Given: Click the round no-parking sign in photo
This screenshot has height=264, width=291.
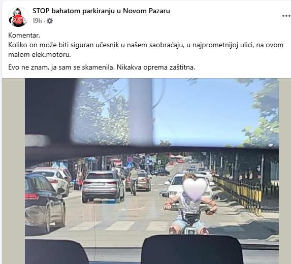Looking at the screenshot, I should click(130, 159).
